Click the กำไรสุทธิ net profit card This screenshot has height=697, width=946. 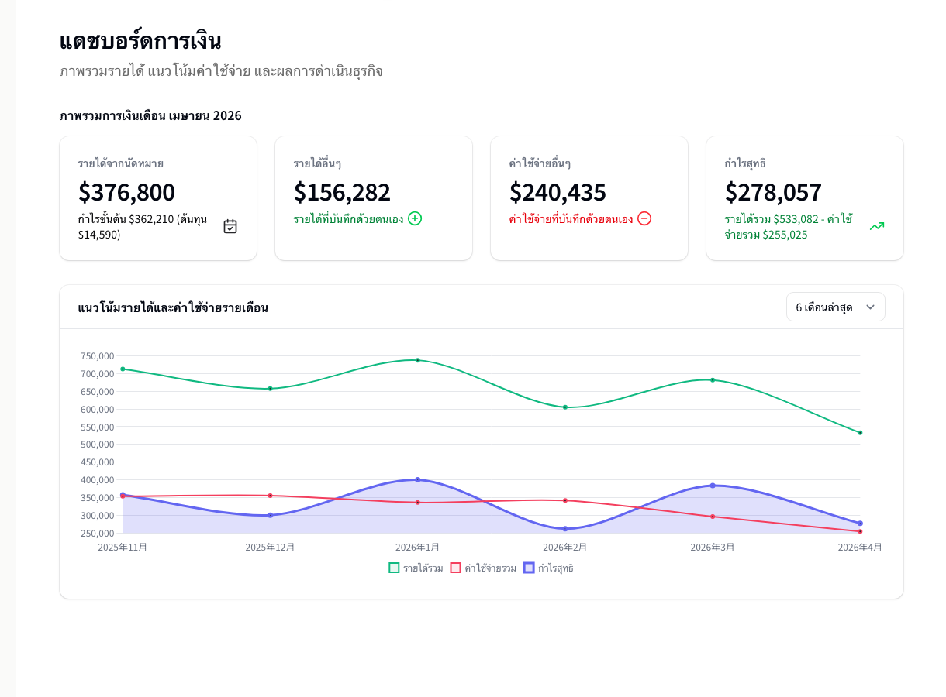pyautogui.click(x=804, y=198)
